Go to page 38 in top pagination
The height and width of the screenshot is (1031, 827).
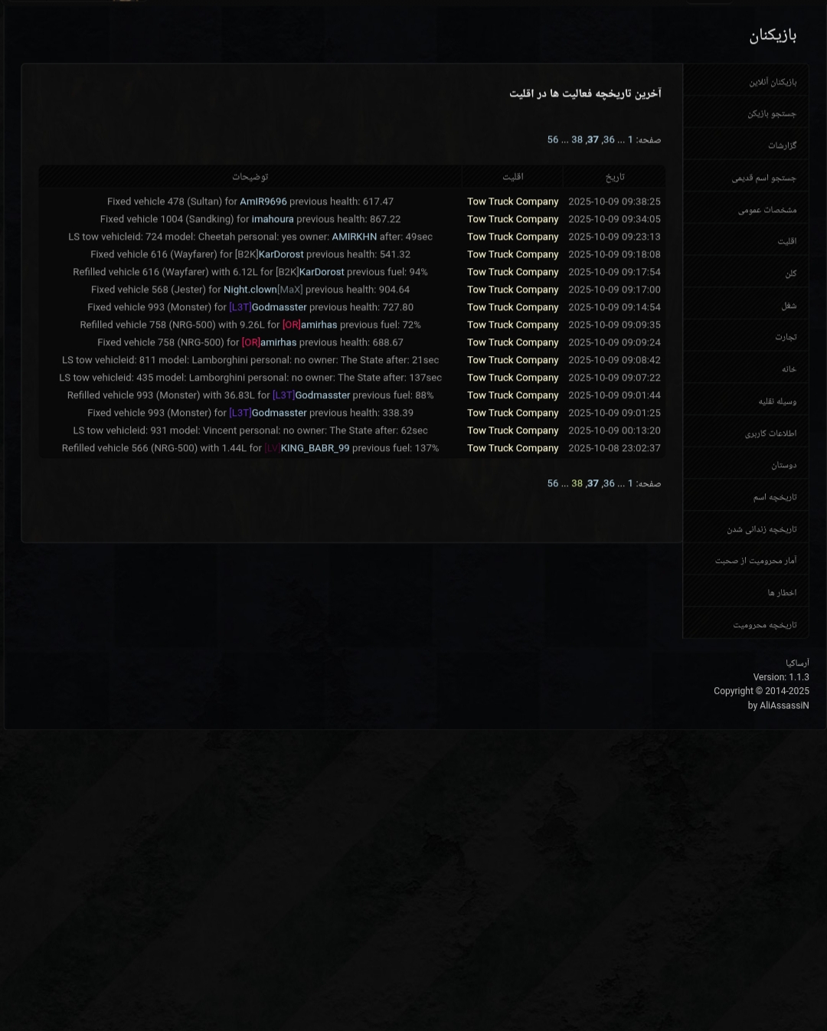pyautogui.click(x=577, y=139)
